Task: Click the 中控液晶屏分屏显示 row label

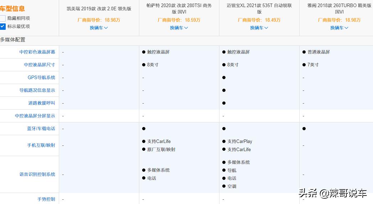Action: (x=35, y=116)
